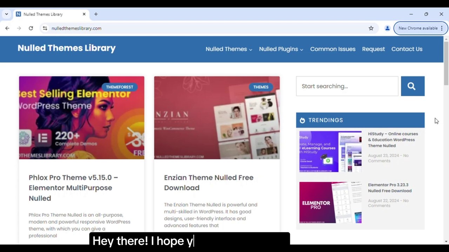Screen dimensions: 449x252
Task: Bookmark this page with star icon
Action: point(371,28)
